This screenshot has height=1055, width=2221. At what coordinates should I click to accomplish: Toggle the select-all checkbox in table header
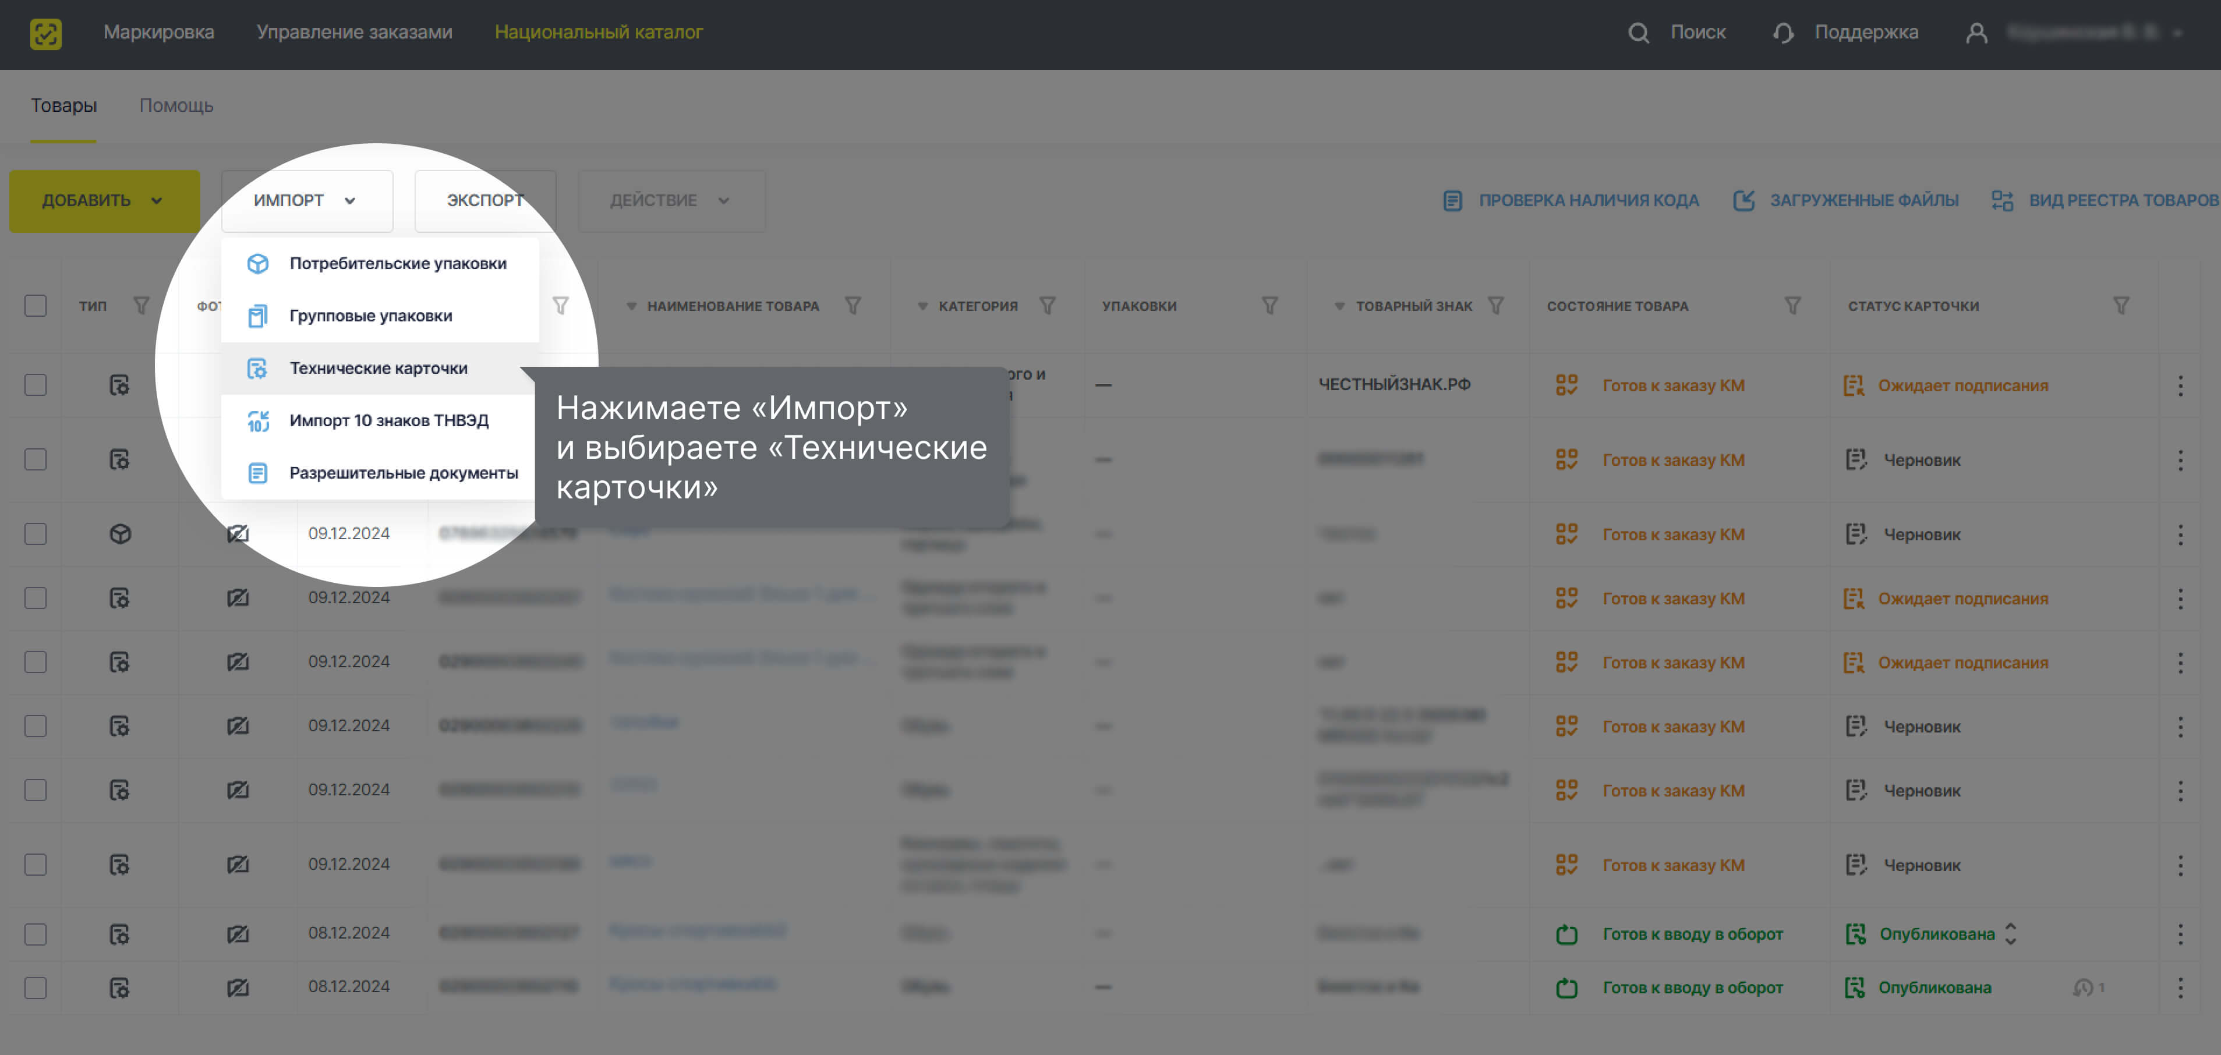click(36, 305)
